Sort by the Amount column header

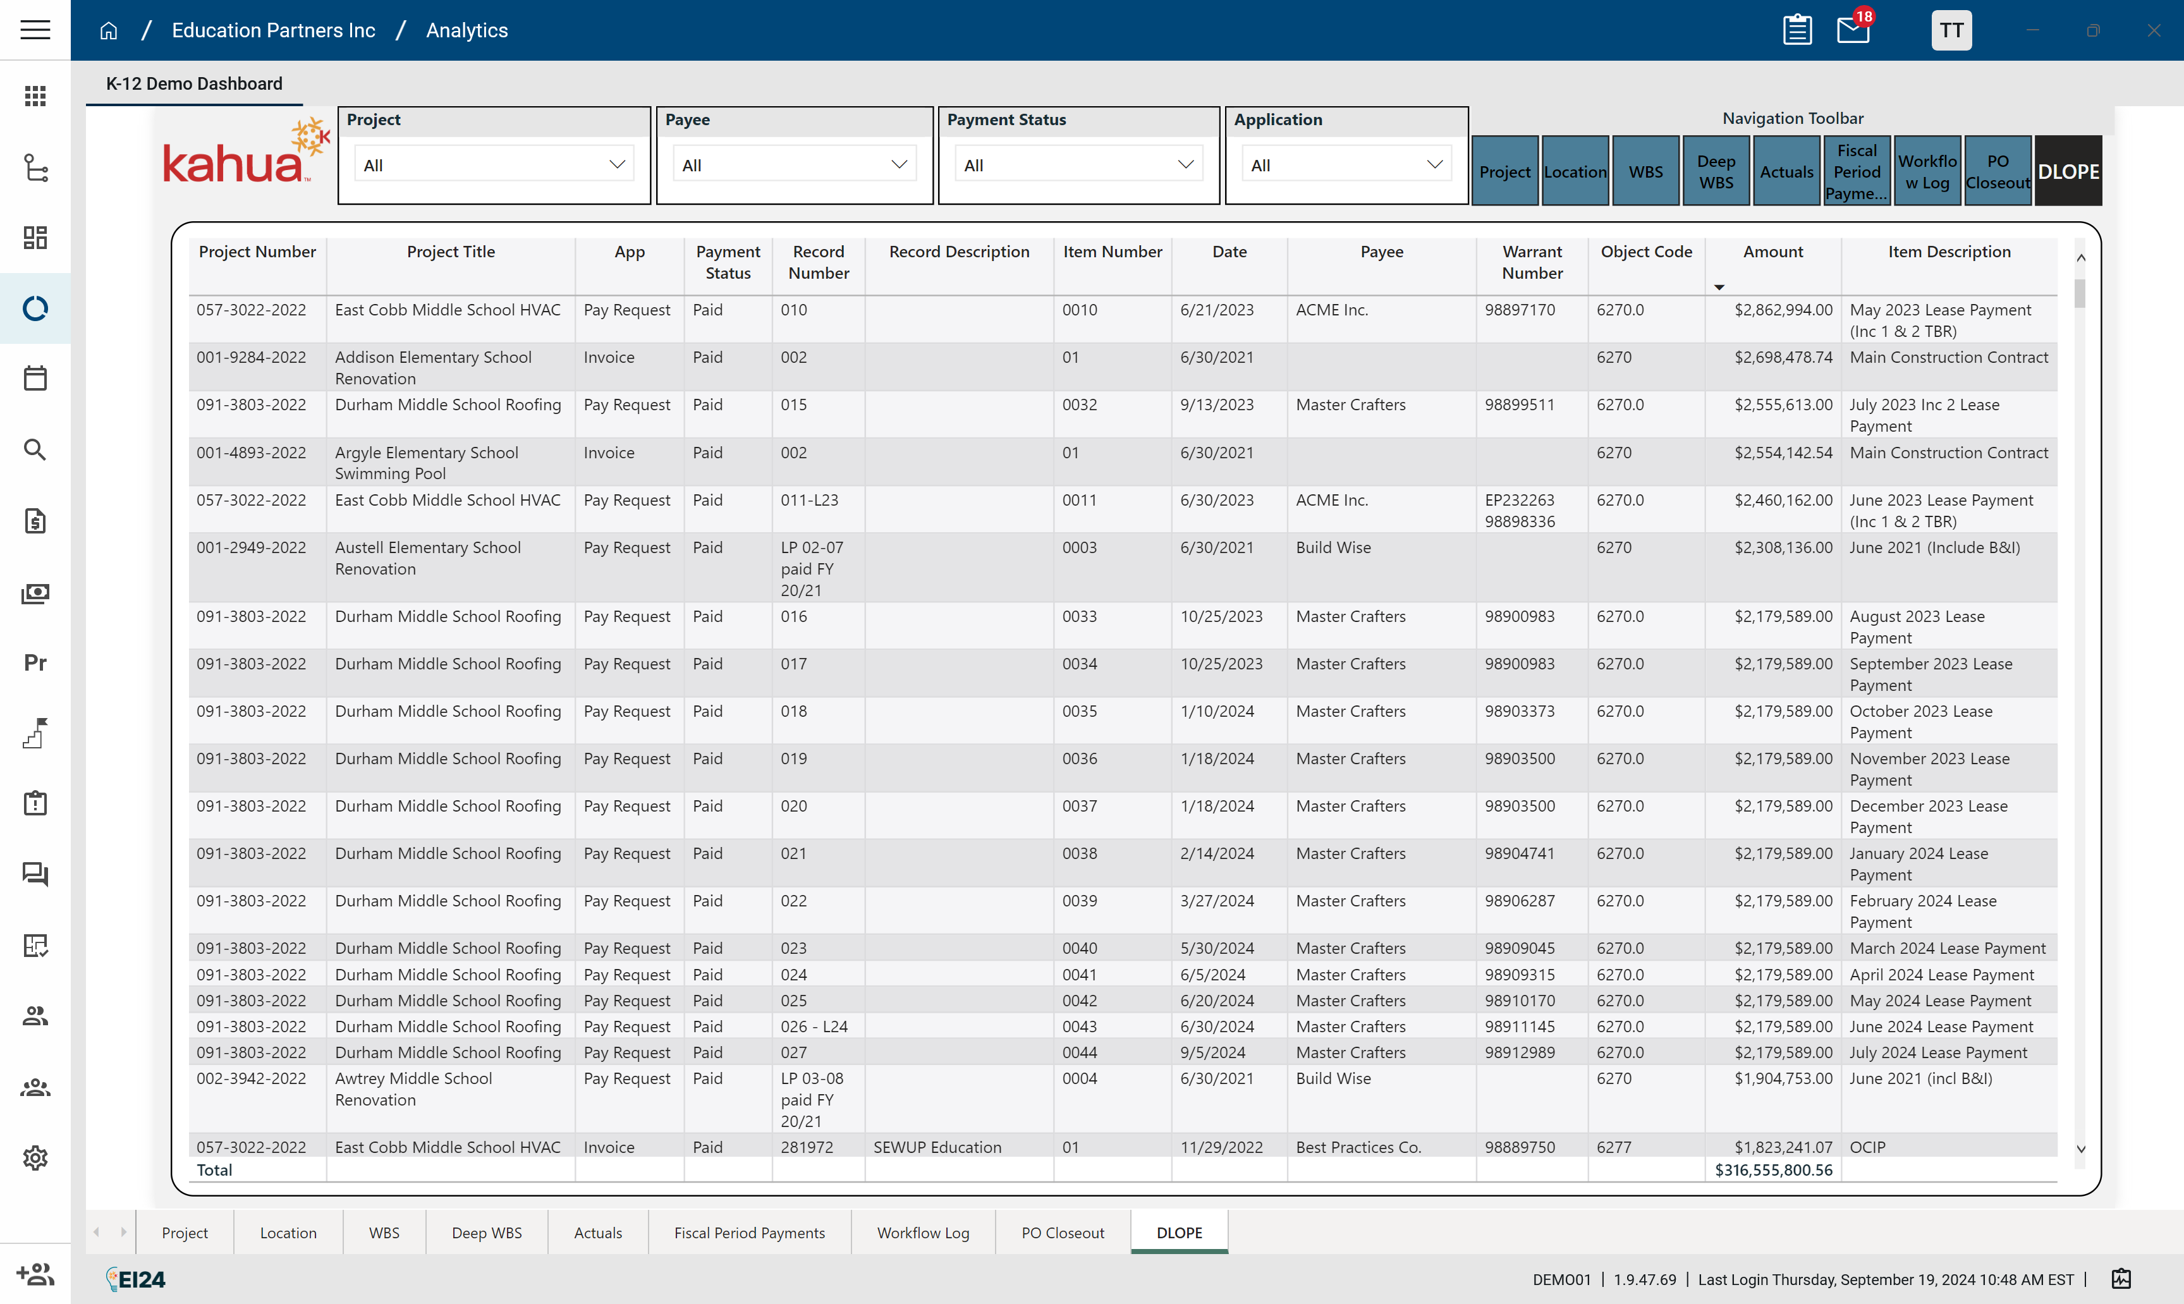1772,252
